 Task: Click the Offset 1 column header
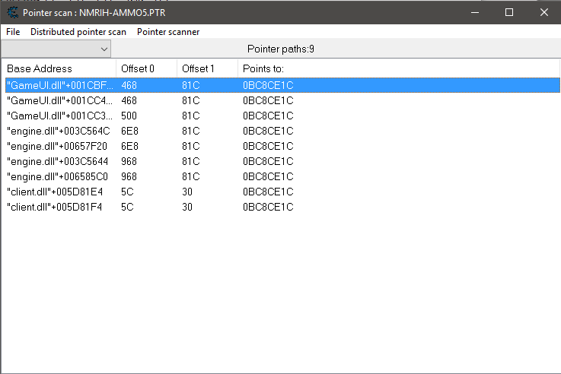pos(199,68)
